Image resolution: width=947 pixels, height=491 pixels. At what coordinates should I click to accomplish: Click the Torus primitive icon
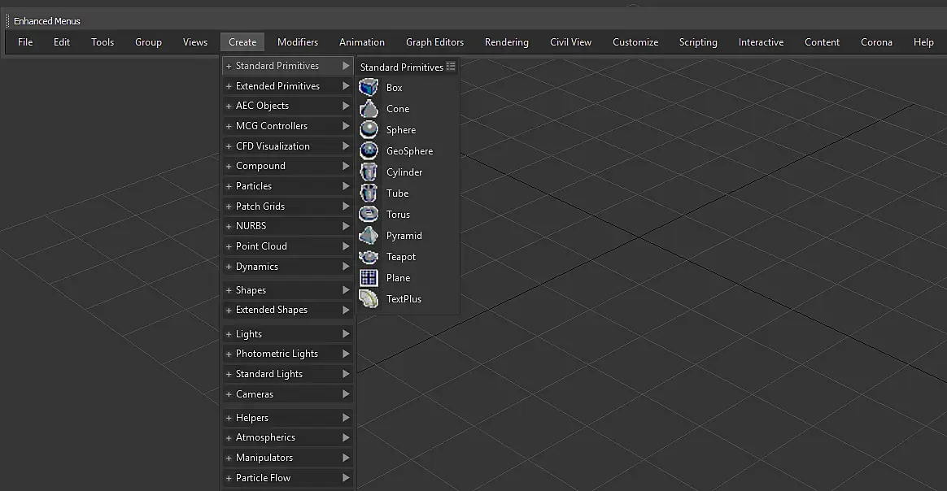pos(369,214)
